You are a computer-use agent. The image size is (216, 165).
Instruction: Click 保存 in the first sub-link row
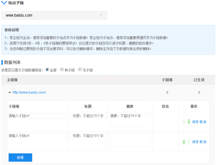(x=195, y=122)
